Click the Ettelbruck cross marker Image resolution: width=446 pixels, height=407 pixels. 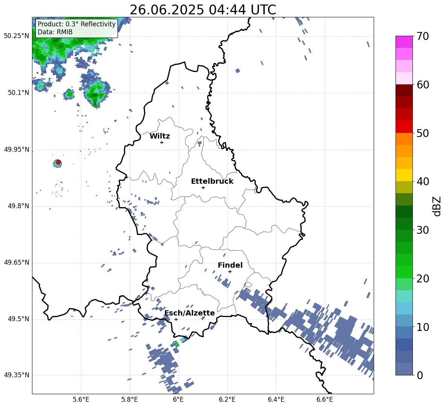point(203,187)
